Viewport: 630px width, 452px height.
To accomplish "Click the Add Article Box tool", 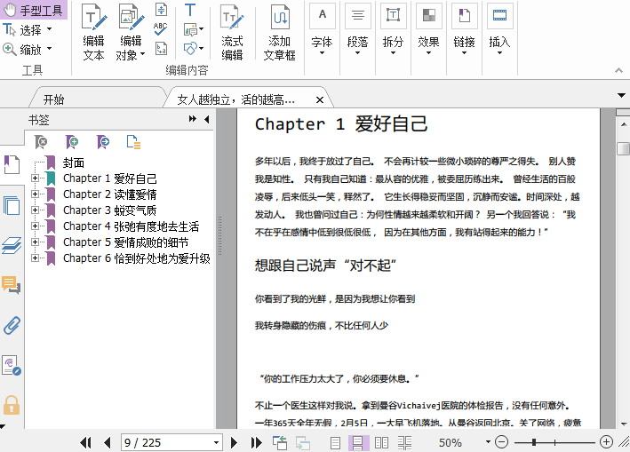I will (x=279, y=33).
